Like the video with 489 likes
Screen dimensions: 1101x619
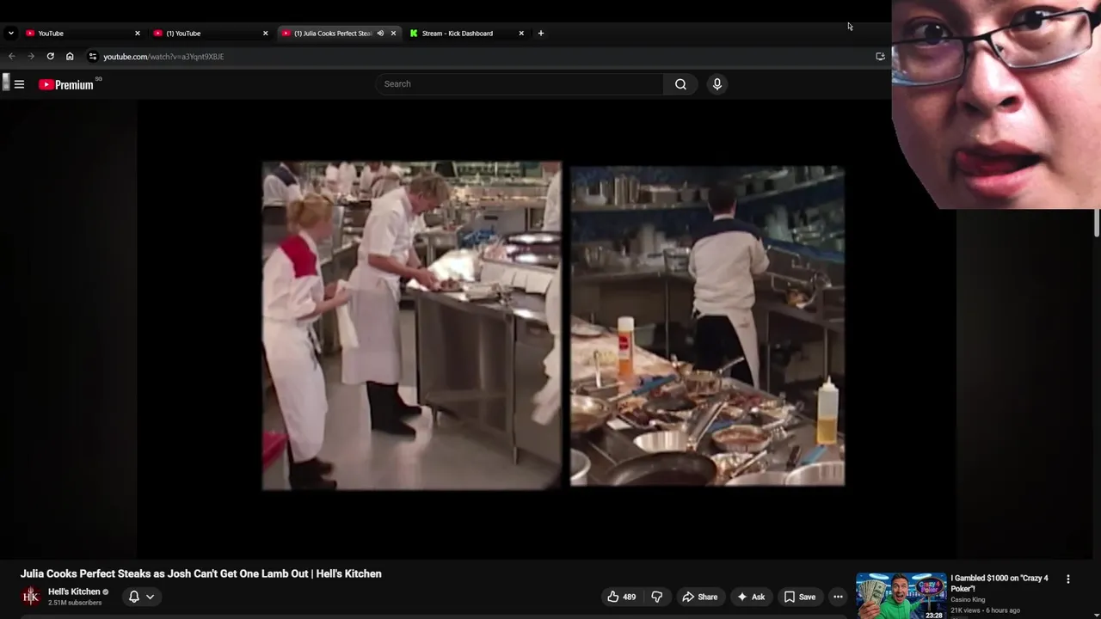622,597
